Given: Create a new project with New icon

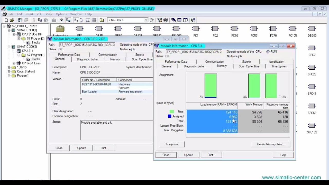Looking at the screenshot, I should pyautogui.click(x=6, y=20).
